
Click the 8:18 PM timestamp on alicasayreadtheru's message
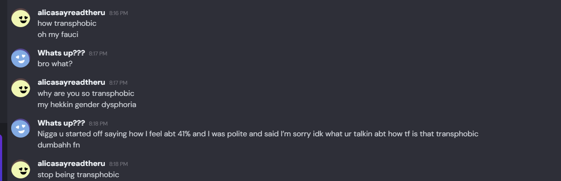[118, 164]
